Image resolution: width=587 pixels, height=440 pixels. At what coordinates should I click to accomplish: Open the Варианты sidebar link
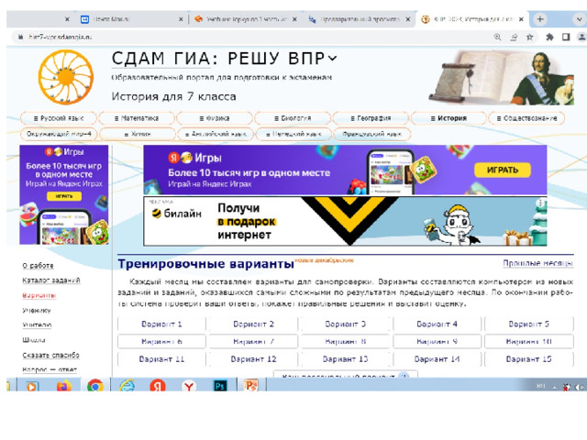(39, 295)
